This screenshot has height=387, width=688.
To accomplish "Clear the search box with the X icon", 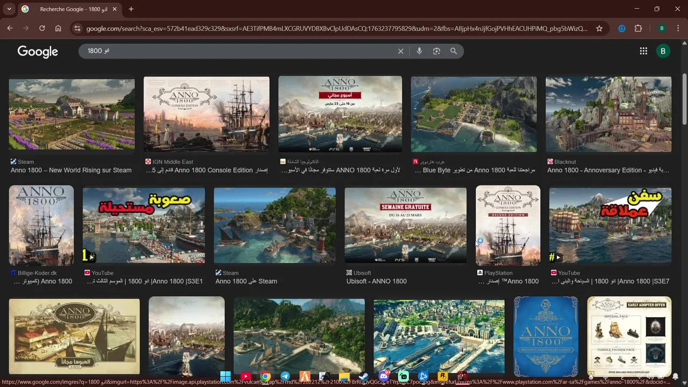I will (400, 51).
